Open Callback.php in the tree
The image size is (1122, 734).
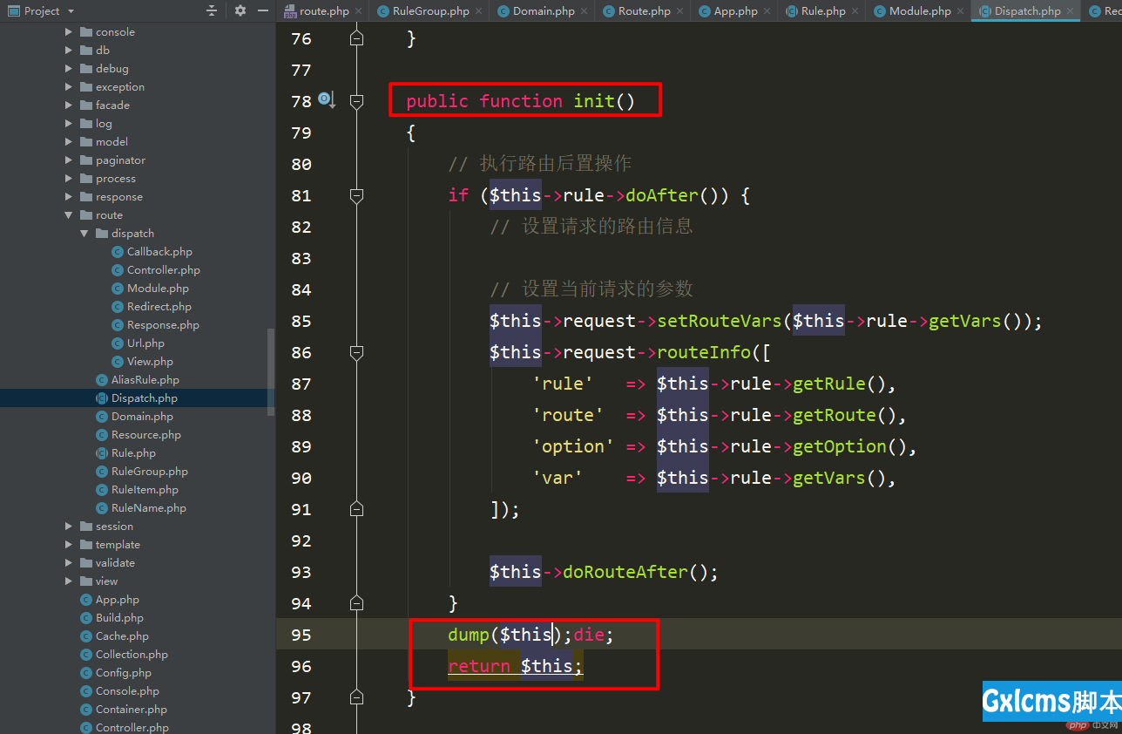159,251
